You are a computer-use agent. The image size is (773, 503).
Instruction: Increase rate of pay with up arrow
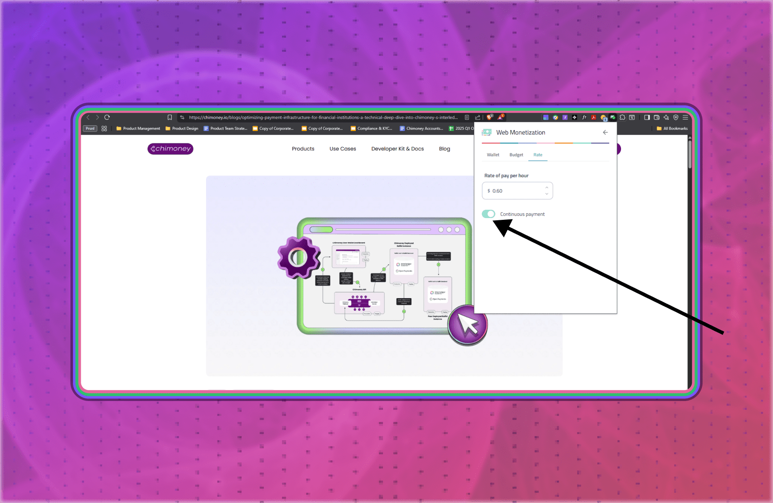[x=546, y=188]
